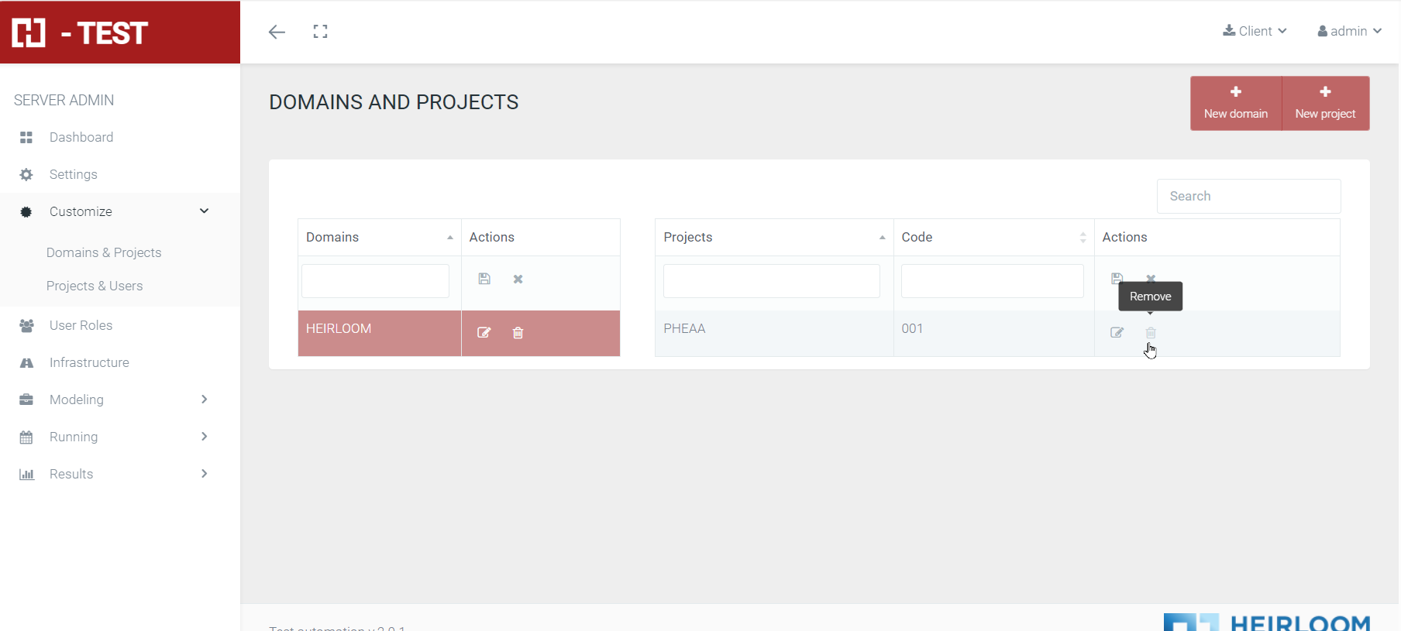This screenshot has height=631, width=1401.
Task: Open the Client dropdown menu
Action: pos(1255,31)
